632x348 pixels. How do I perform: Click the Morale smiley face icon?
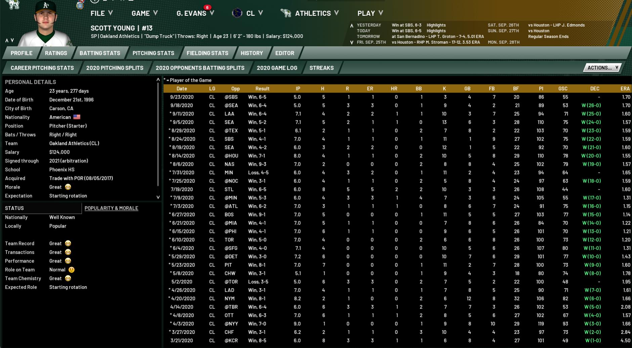[x=68, y=187]
